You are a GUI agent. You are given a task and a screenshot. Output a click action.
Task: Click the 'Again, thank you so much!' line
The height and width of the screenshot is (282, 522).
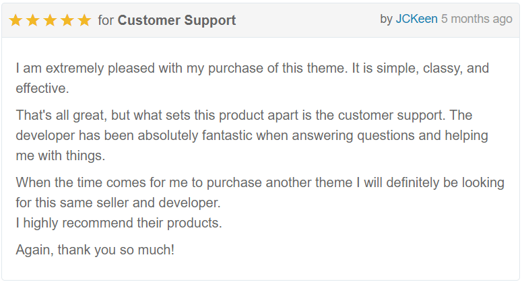point(95,250)
